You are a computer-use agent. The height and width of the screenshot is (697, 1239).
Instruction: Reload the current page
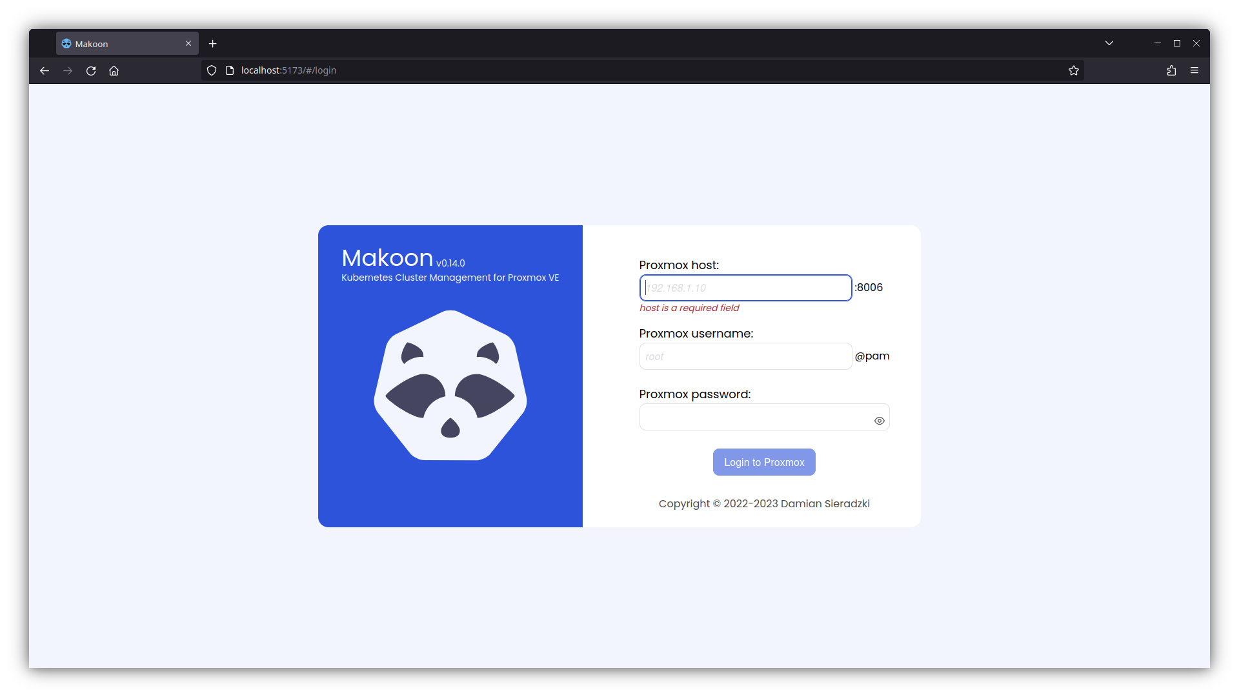[x=91, y=70]
